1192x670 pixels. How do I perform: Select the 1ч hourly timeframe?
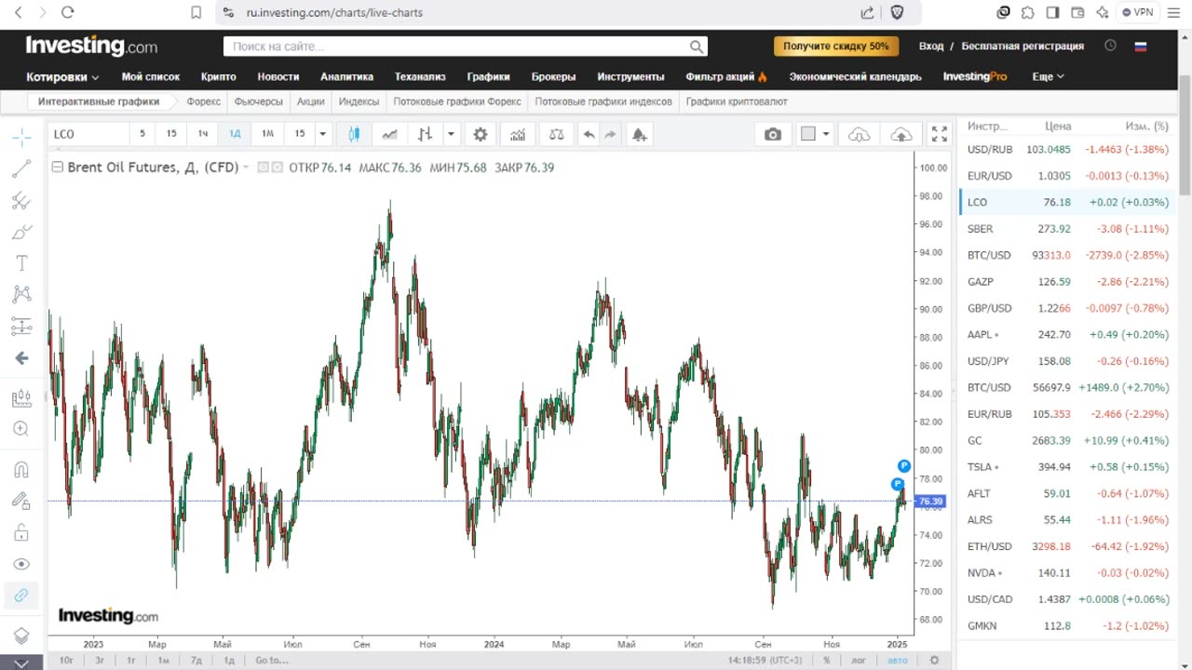click(203, 134)
